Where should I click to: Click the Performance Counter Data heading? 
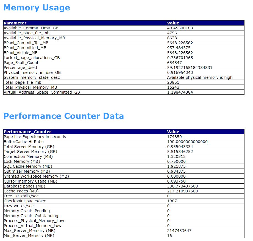pyautogui.click(x=63, y=116)
